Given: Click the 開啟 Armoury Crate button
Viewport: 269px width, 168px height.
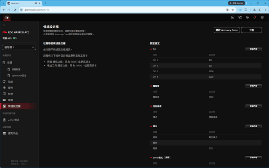Looking at the screenshot, I should pyautogui.click(x=227, y=30).
